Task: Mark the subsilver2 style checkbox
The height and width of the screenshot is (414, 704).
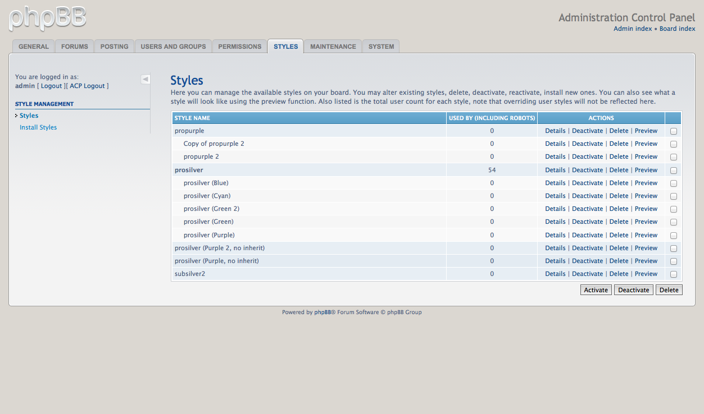Action: 674,274
